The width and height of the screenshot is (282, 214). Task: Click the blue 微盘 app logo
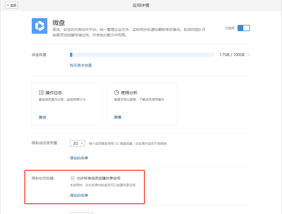click(40, 26)
